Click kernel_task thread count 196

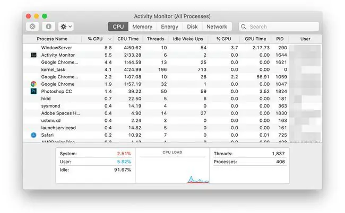[x=162, y=69]
